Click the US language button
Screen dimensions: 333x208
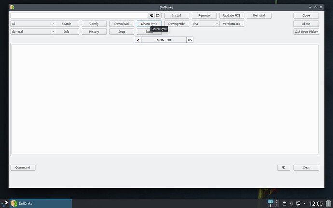coord(190,40)
